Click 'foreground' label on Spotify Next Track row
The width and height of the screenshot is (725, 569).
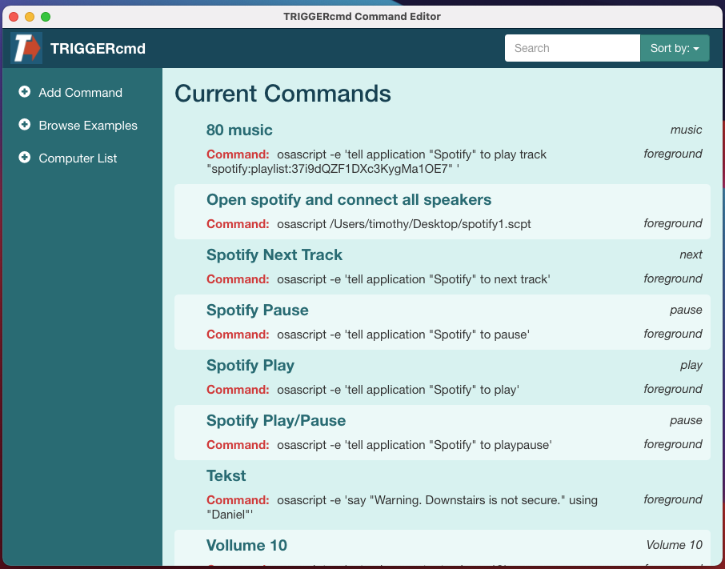tap(673, 278)
